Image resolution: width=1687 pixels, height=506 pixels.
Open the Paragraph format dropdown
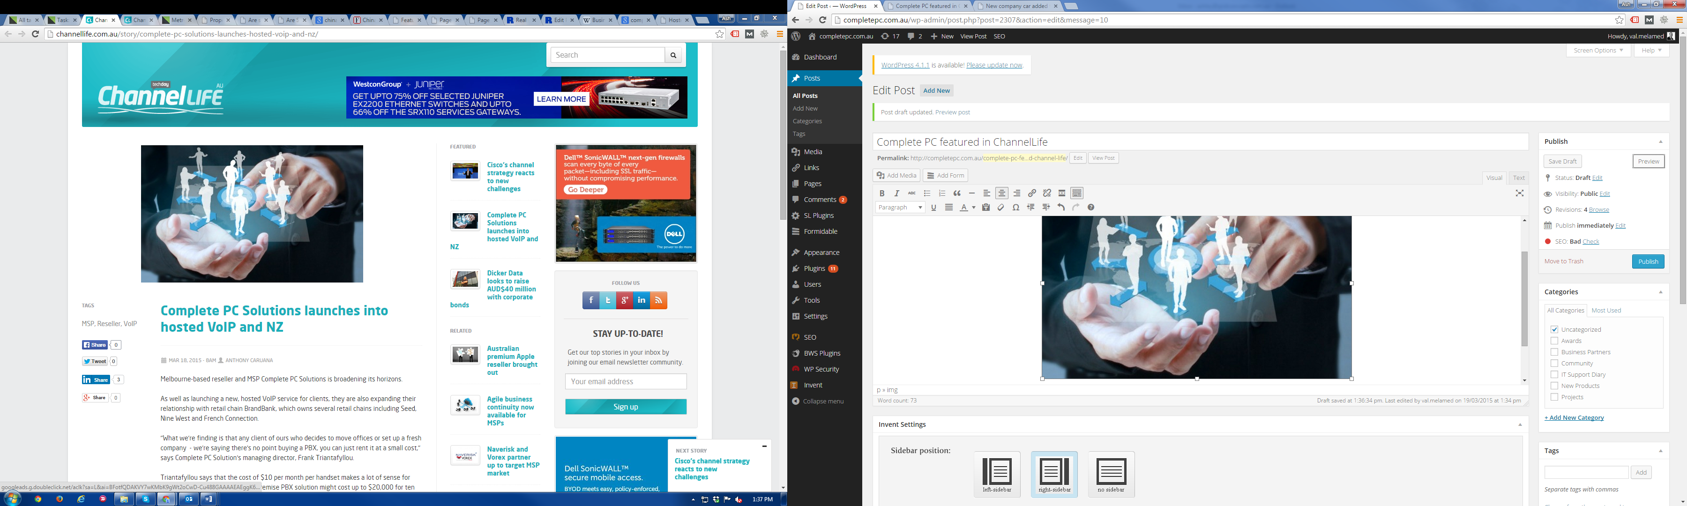click(900, 208)
